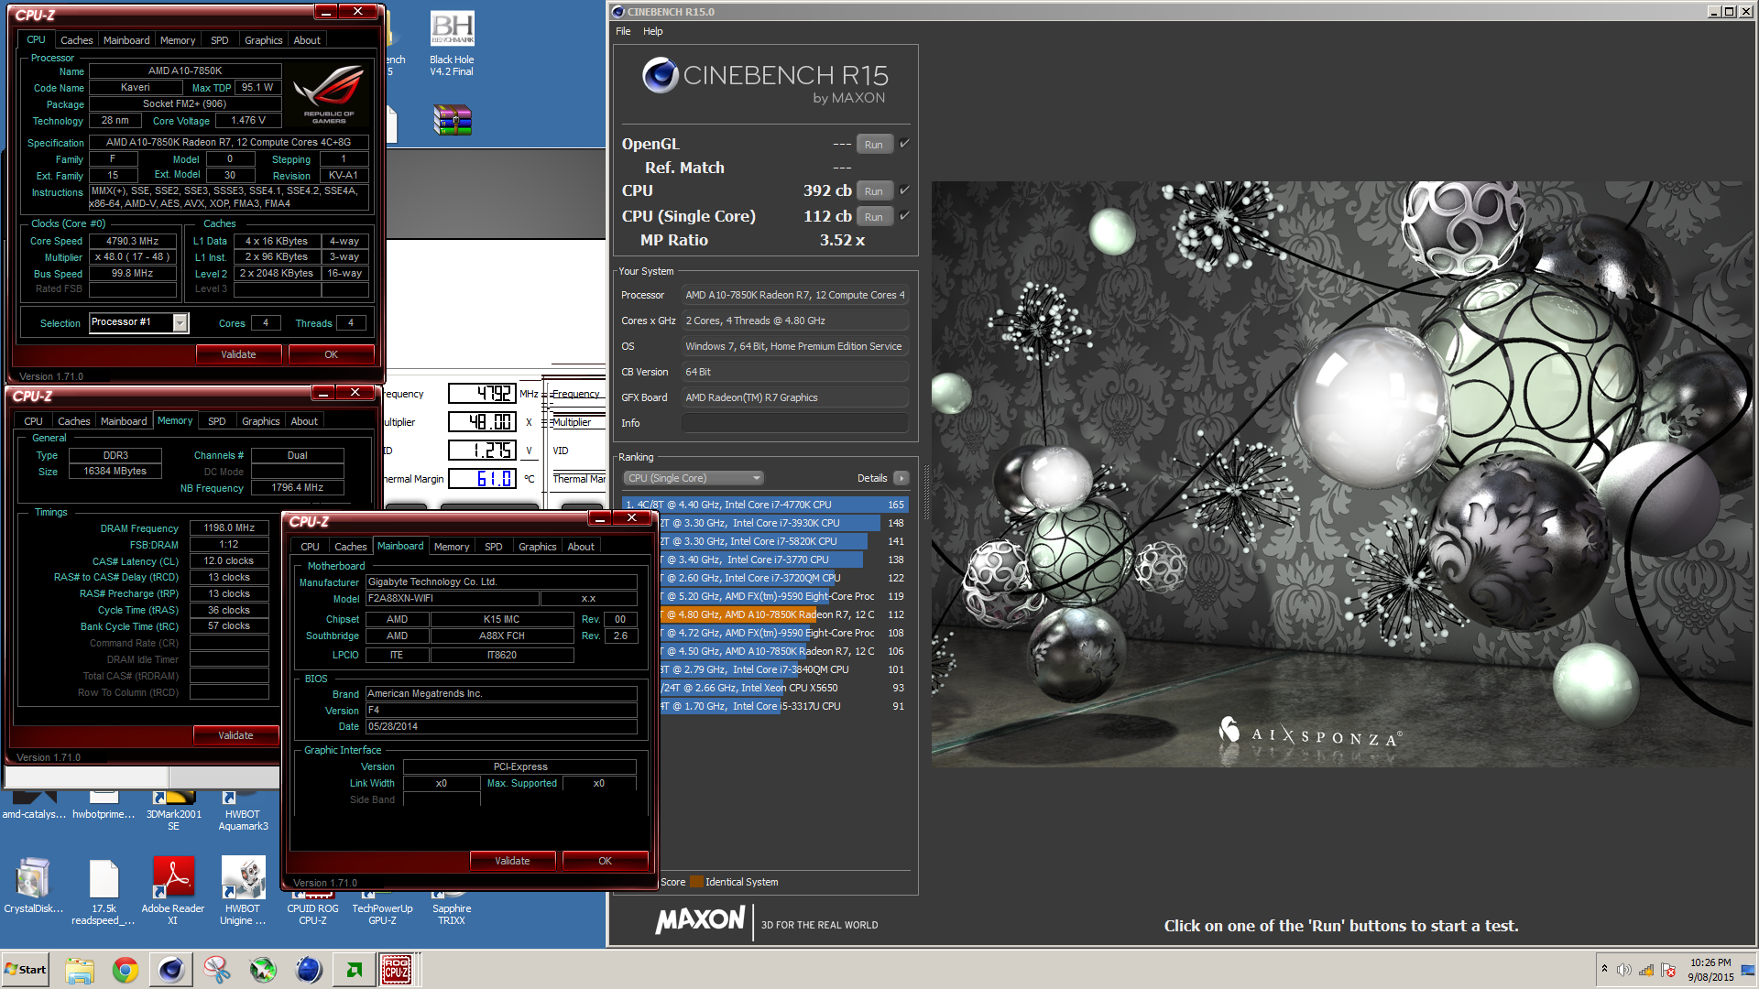Click Validate in the Mainboard CPU-Z window
The height and width of the screenshot is (989, 1759).
point(512,861)
